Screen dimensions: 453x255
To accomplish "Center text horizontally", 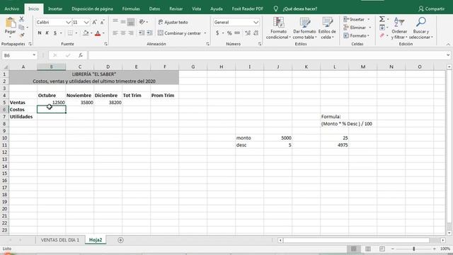I will click(x=123, y=33).
